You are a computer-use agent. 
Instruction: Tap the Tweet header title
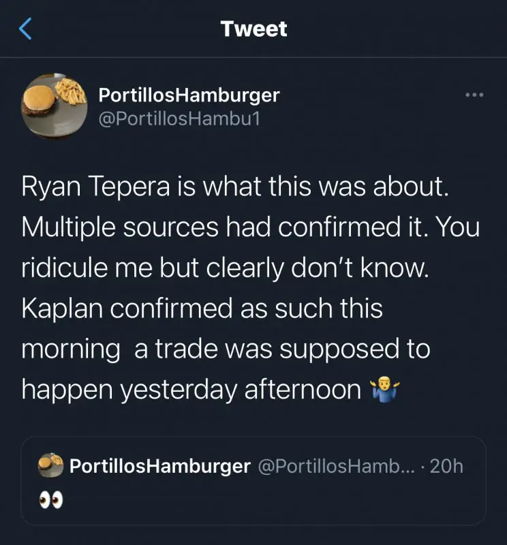(x=253, y=29)
